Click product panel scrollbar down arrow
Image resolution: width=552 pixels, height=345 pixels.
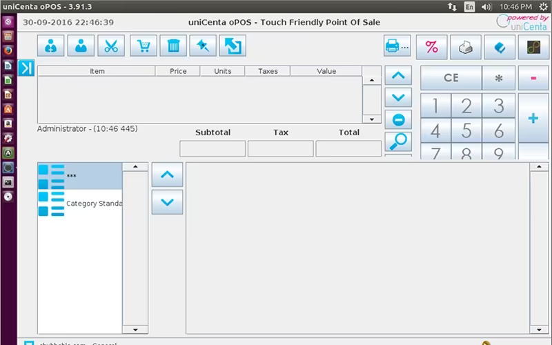click(539, 330)
